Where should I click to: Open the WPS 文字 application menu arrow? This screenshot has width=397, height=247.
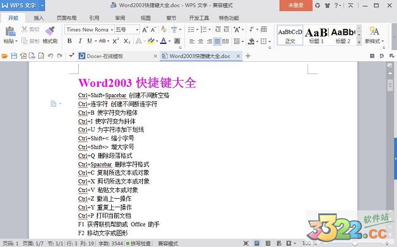tap(42, 6)
